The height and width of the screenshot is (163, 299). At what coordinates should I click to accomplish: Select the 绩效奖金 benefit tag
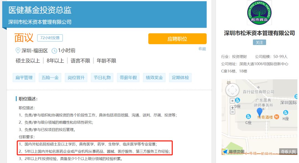(x=154, y=78)
